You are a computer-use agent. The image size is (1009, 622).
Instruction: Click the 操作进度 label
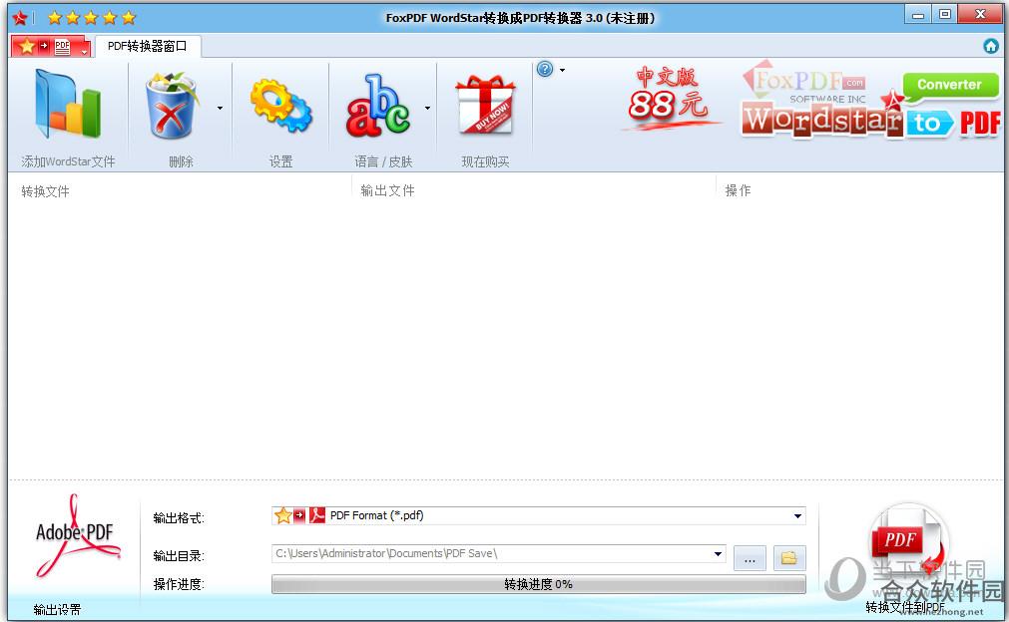179,584
